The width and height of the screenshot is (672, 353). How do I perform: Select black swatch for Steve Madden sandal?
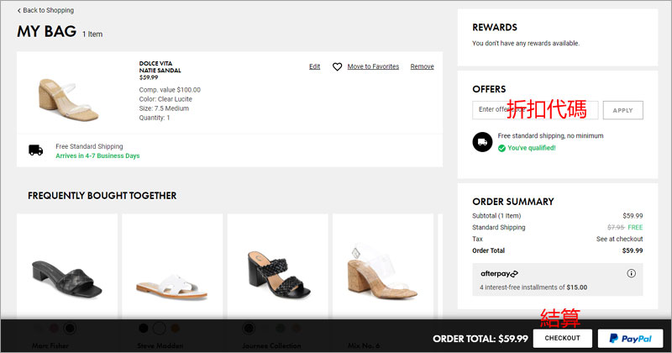[x=144, y=328]
